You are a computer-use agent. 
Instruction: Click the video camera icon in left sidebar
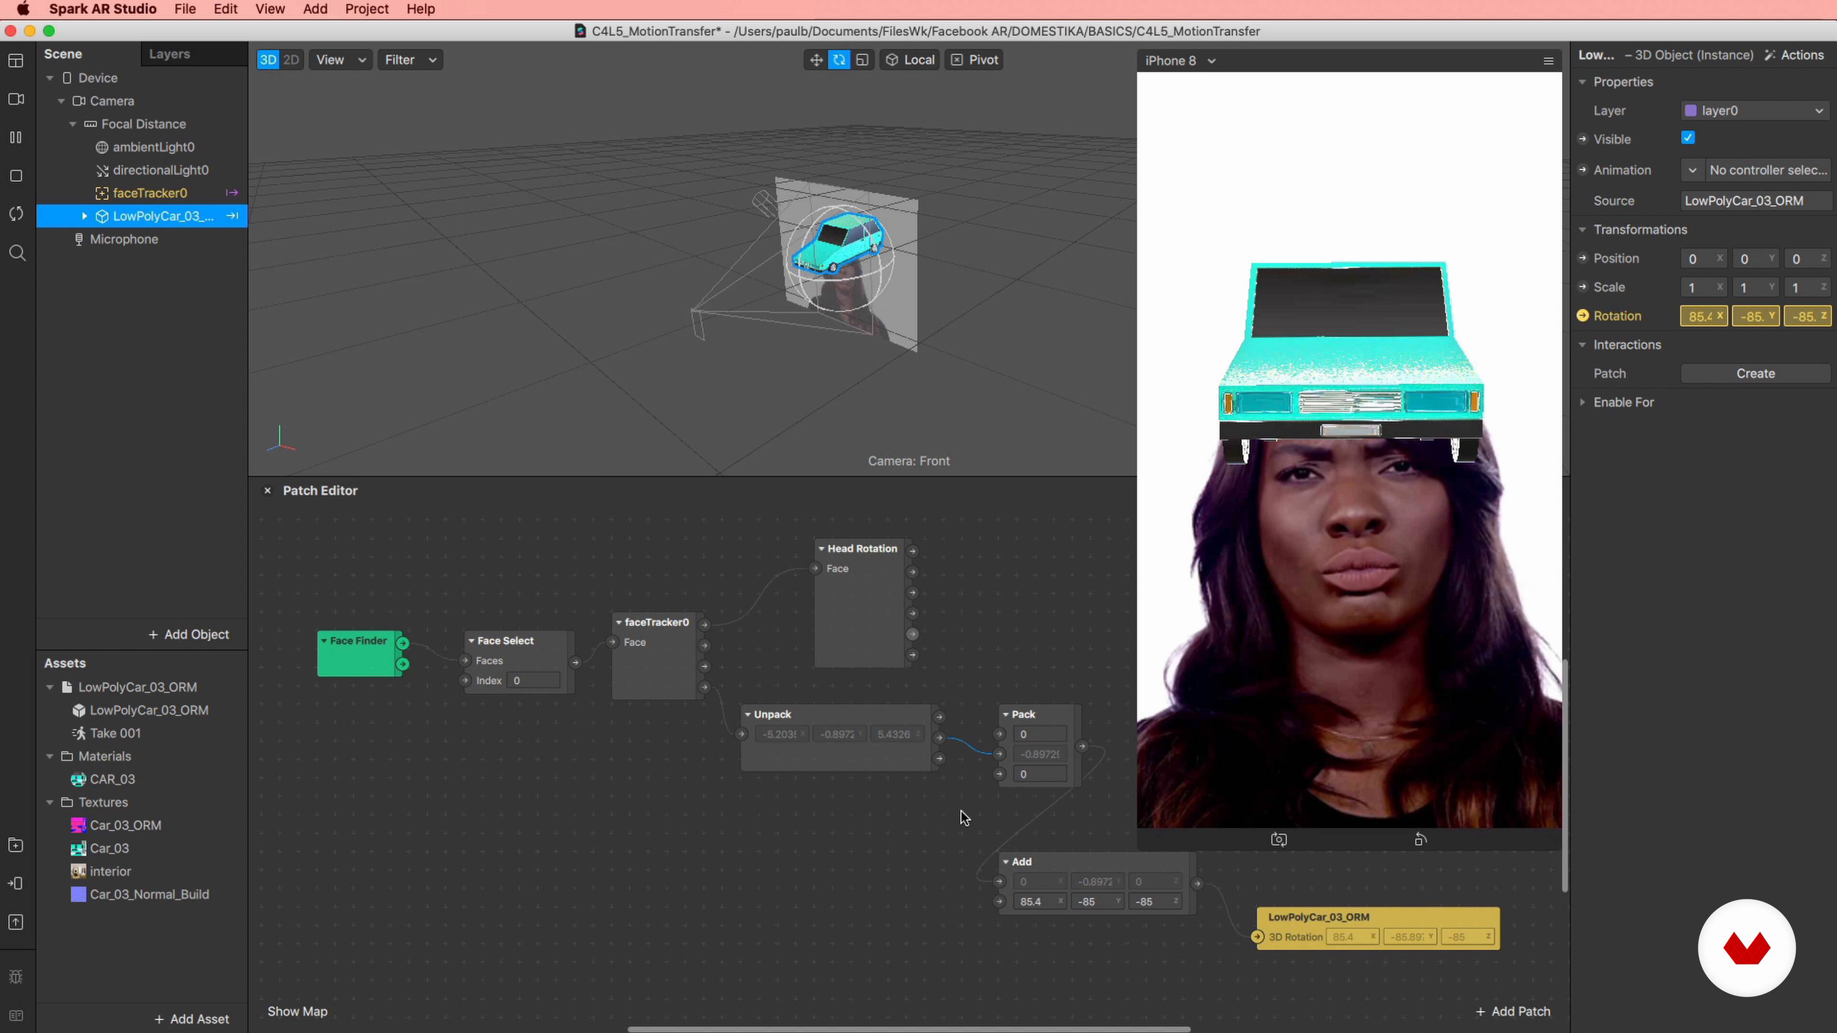(x=16, y=99)
